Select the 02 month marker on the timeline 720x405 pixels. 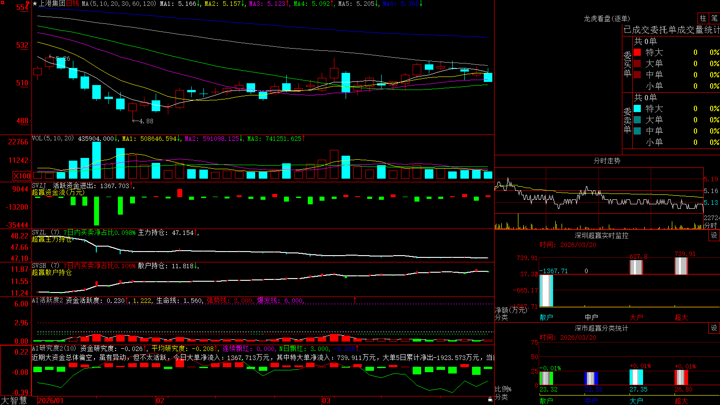pos(160,400)
